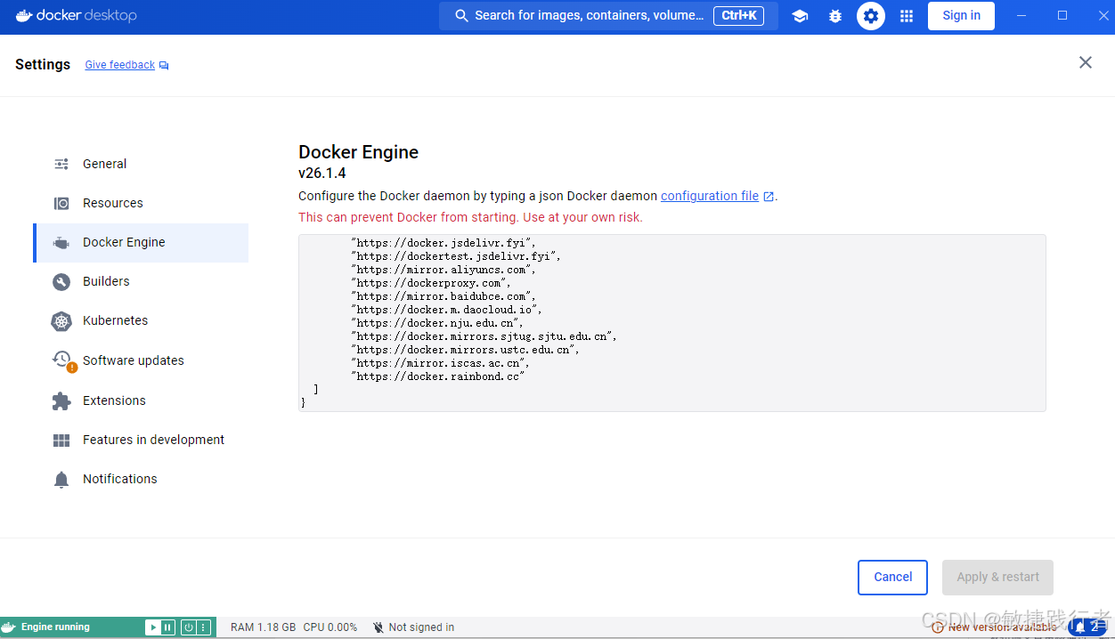Click the Not signed in status text
This screenshot has height=639, width=1115.
tap(421, 627)
